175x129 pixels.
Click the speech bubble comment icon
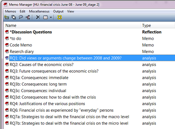[21, 17]
